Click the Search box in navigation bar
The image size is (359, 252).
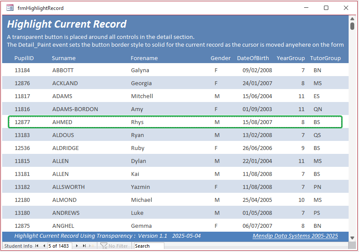coord(149,246)
